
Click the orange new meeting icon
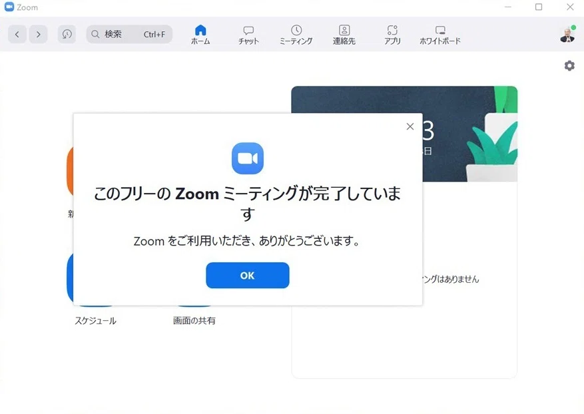70,171
